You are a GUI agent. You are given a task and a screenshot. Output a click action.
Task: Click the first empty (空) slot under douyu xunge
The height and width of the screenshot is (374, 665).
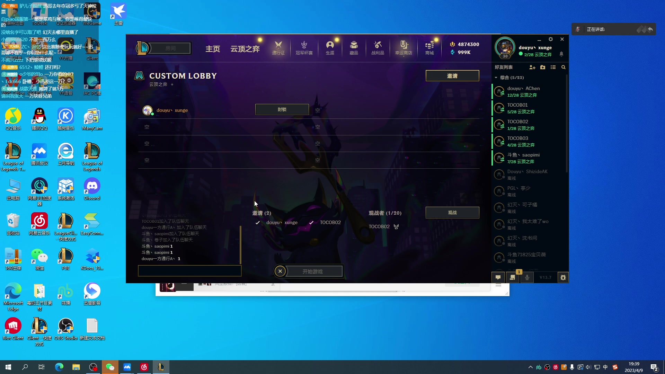pyautogui.click(x=147, y=127)
